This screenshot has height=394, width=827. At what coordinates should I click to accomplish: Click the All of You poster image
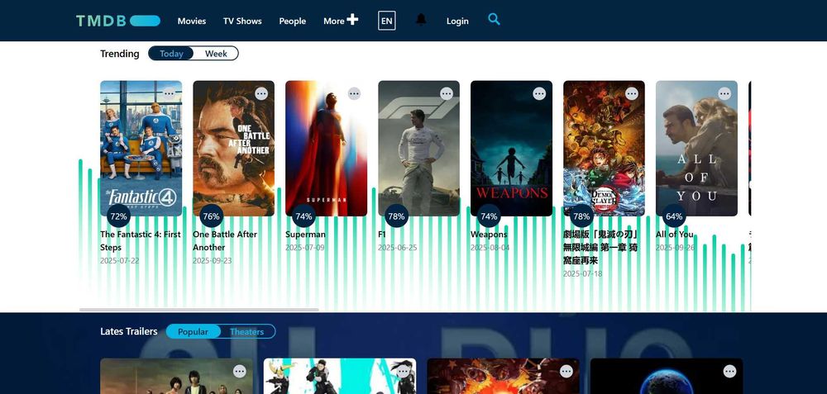pyautogui.click(x=696, y=148)
